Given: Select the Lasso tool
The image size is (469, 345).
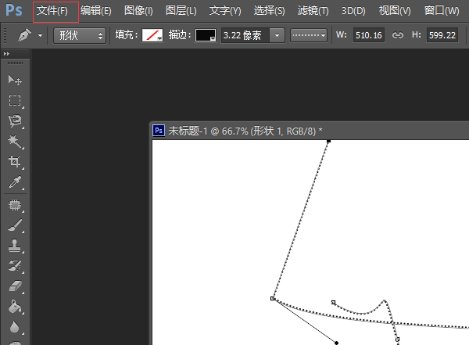Looking at the screenshot, I should coord(15,121).
